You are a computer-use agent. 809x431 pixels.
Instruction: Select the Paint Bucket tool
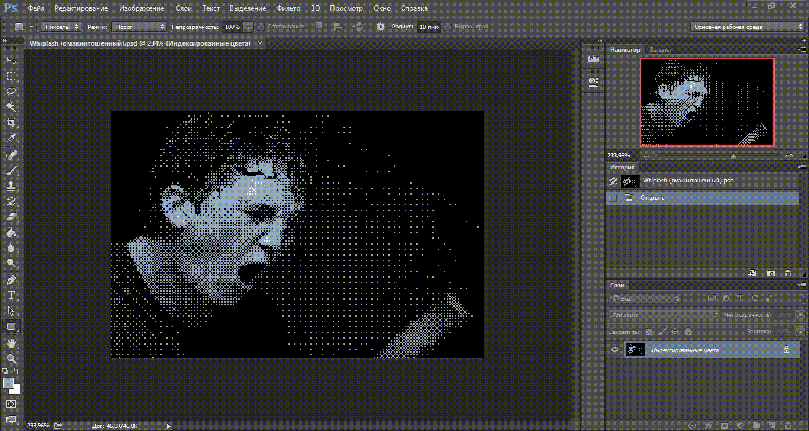tap(11, 232)
